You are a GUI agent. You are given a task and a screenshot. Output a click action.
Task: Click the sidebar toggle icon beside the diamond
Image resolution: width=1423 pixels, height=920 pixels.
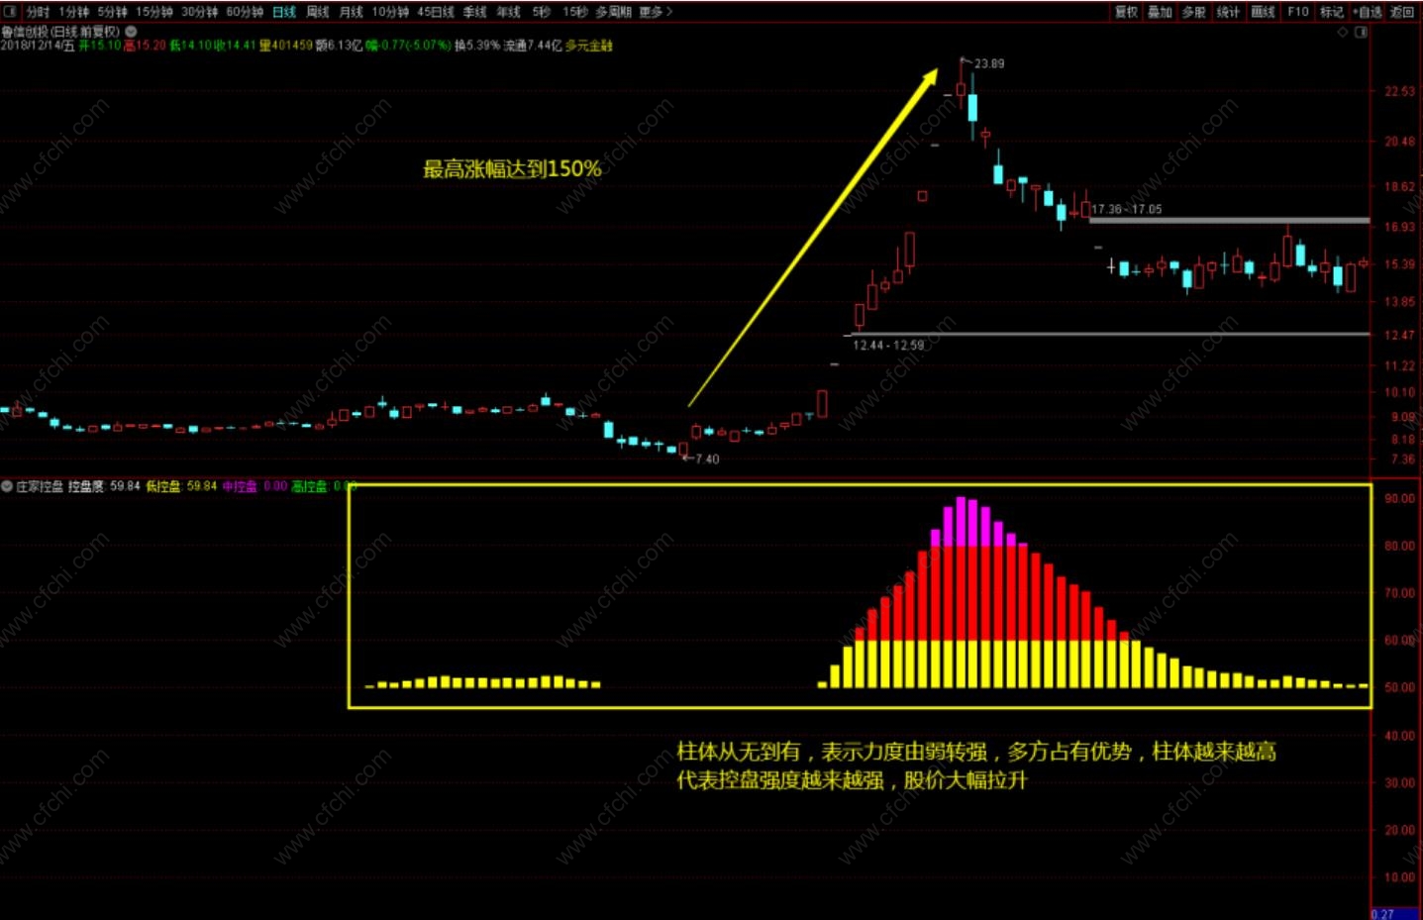(1361, 32)
